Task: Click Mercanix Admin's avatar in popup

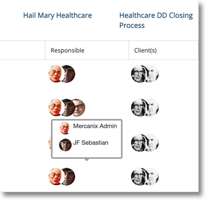Action: [x=65, y=128]
